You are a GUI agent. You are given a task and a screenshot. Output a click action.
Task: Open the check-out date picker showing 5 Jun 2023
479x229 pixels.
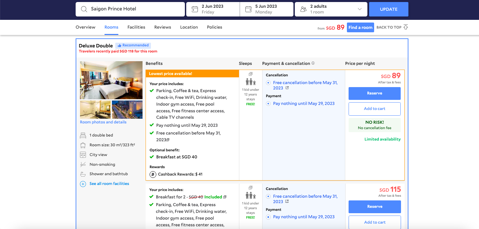tap(267, 9)
